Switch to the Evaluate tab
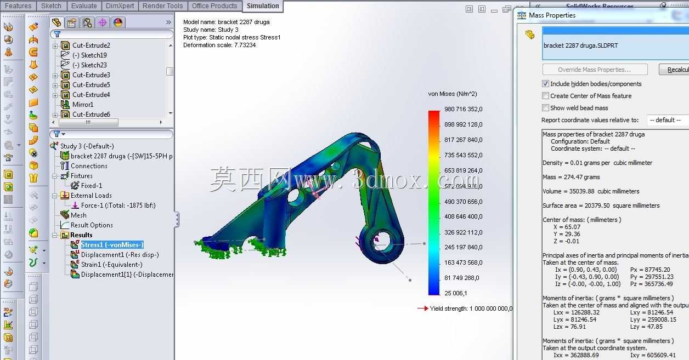Viewport: 689px width, 360px height. (84, 6)
